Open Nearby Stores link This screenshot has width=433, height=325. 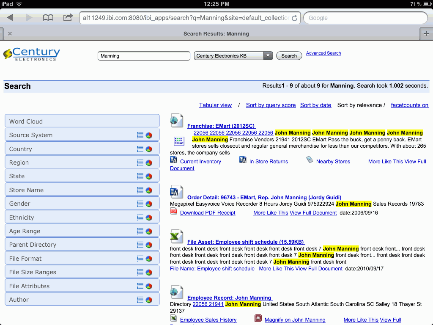point(333,162)
